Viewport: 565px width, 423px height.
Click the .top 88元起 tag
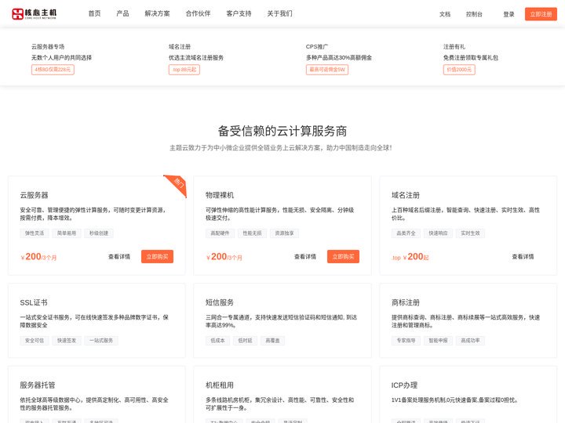tap(184, 70)
